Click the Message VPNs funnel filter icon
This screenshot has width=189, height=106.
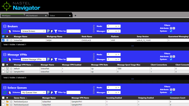[x=56, y=59]
